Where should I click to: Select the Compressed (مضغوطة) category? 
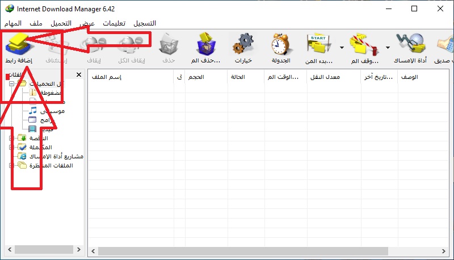[51, 93]
